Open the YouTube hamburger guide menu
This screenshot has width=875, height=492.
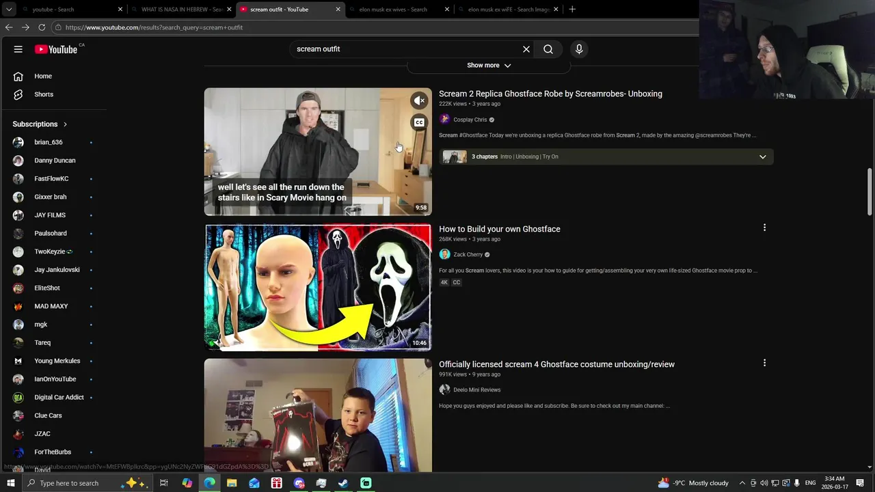18,49
